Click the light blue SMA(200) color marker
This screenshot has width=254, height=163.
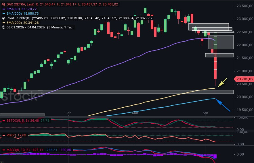(x=3, y=13)
